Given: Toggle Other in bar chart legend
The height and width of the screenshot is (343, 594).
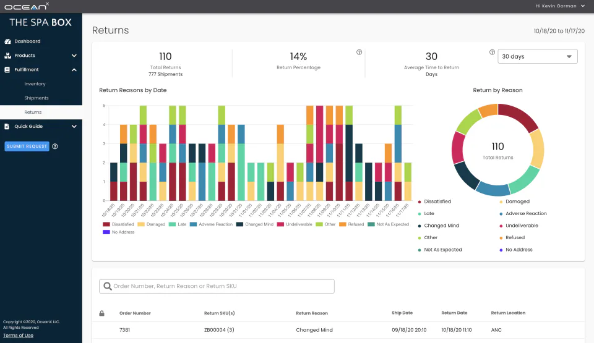Looking at the screenshot, I should (x=325, y=224).
